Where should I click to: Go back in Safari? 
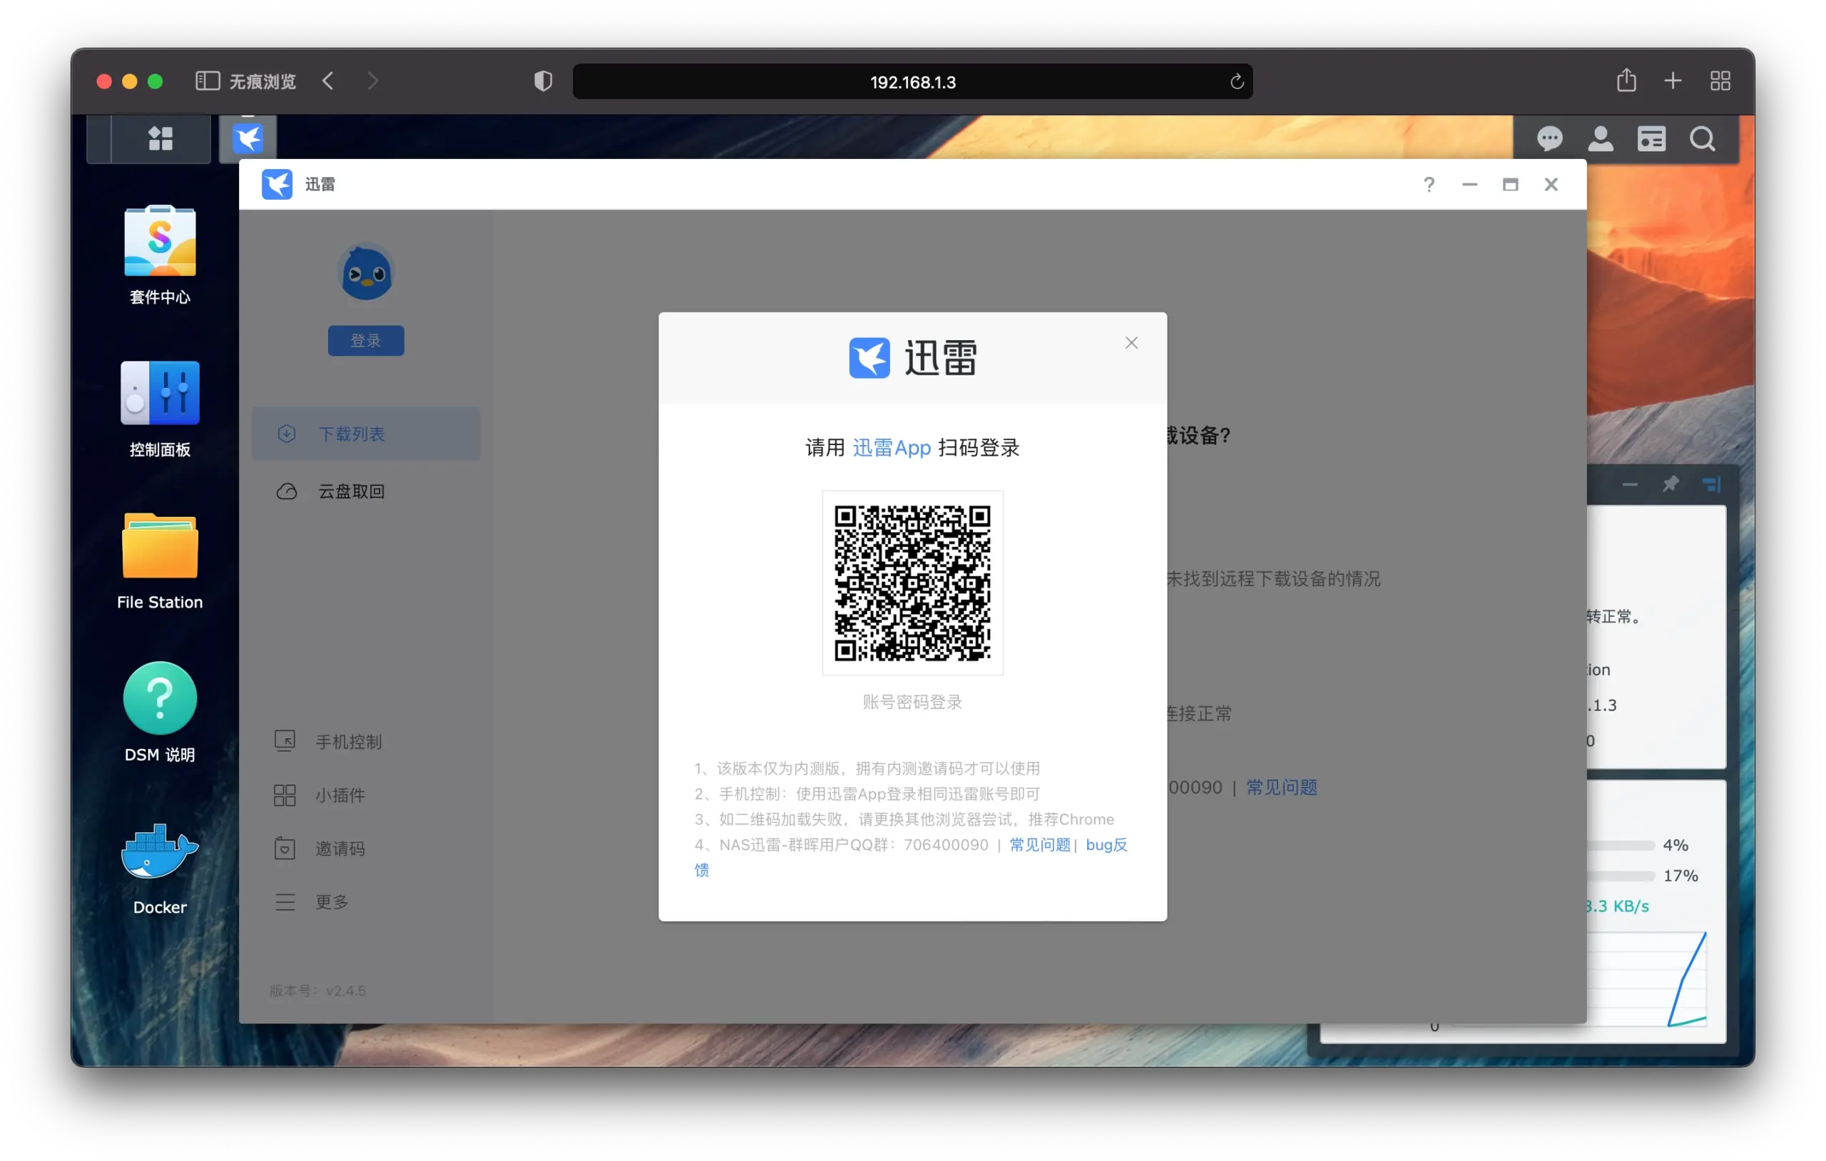click(327, 81)
